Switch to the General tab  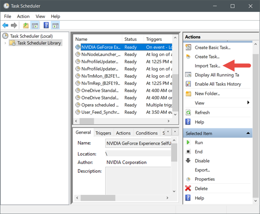(x=83, y=132)
